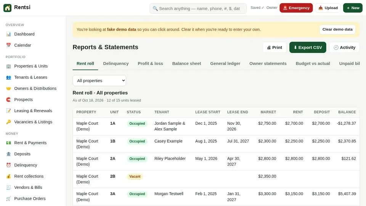Click the magnifier icon in search bar
Screen dimensions: 366x206
155,9
